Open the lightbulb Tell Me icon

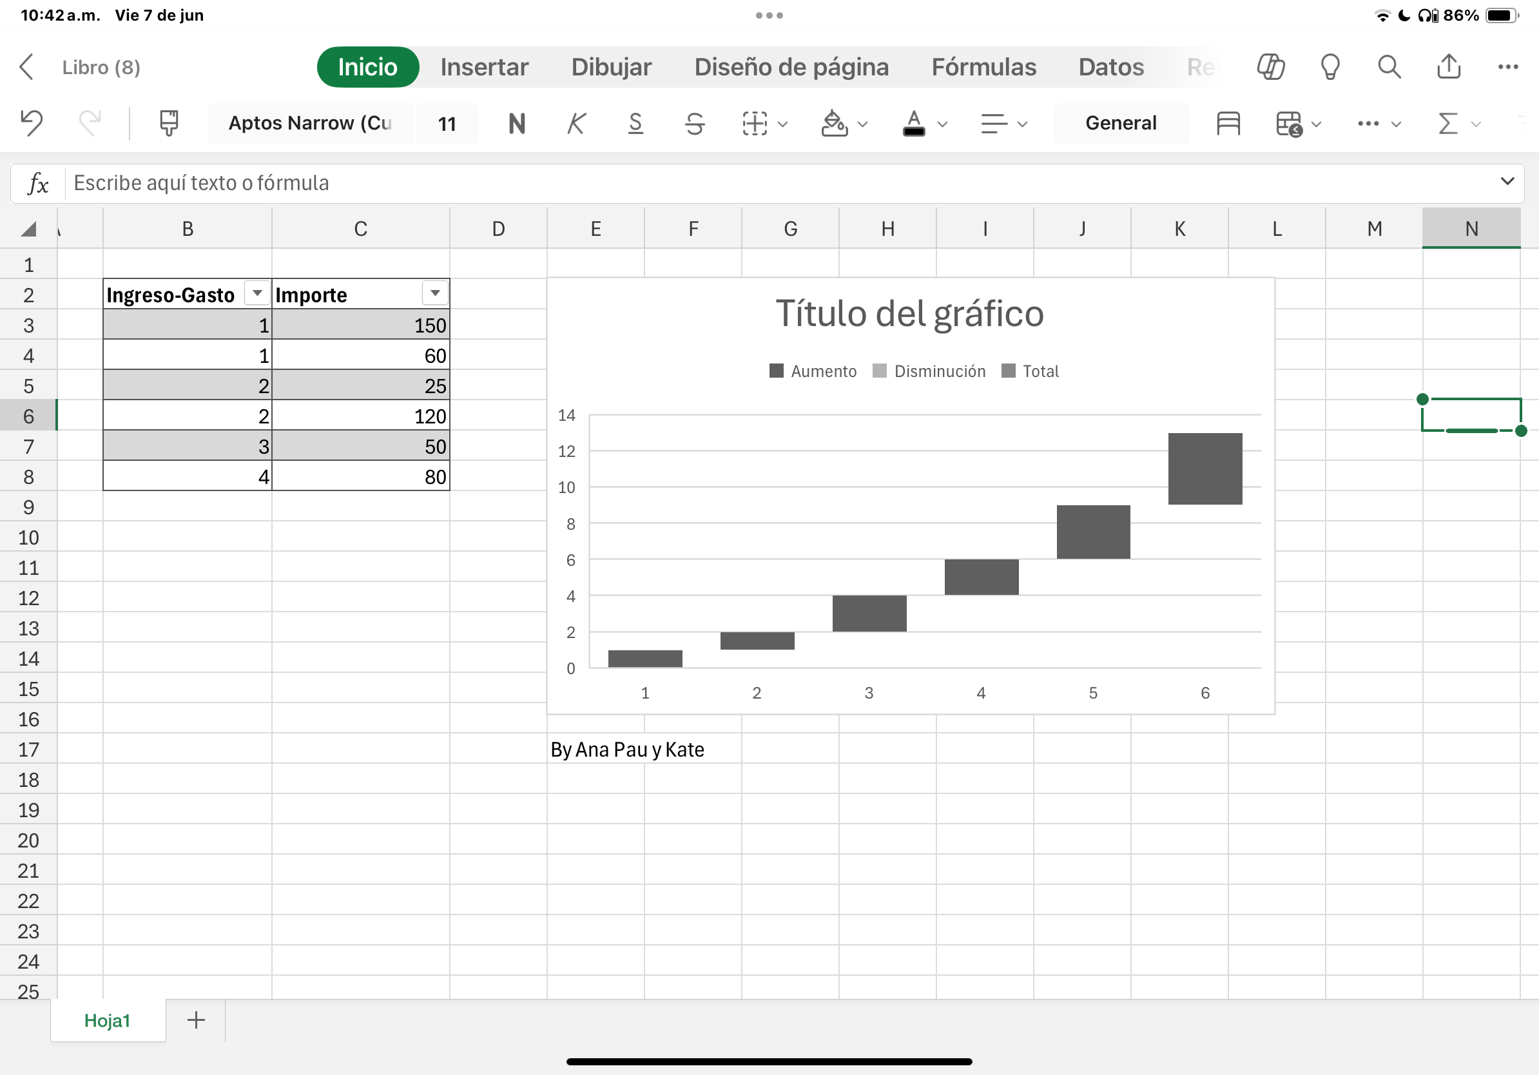point(1330,67)
